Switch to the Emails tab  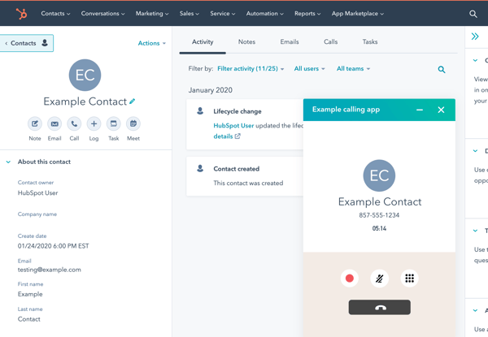(x=290, y=42)
